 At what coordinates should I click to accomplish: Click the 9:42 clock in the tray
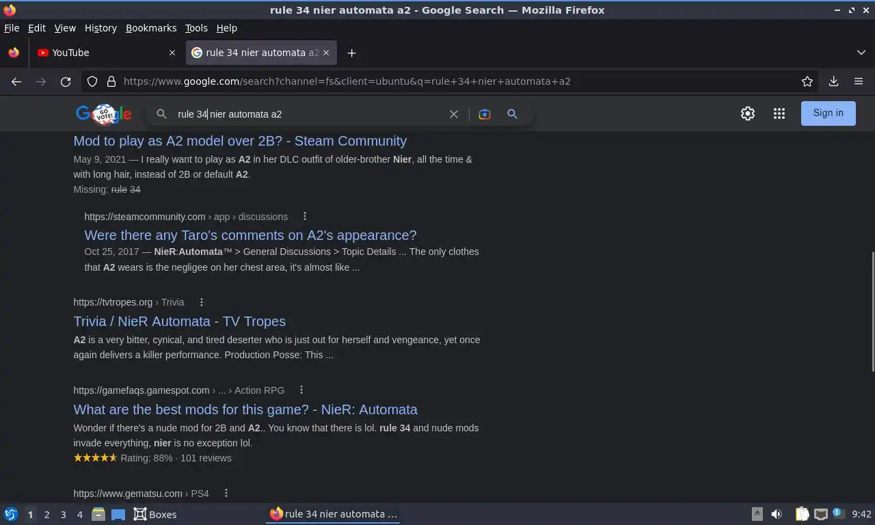[x=861, y=514]
